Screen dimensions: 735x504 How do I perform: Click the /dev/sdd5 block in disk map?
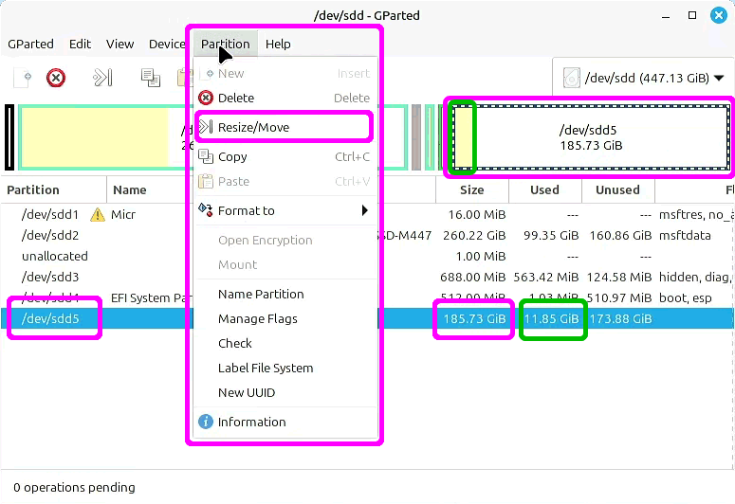[602, 138]
